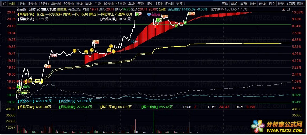Activate the 画线 drawing tool
The height and width of the screenshot is (135, 307).
click(262, 3)
